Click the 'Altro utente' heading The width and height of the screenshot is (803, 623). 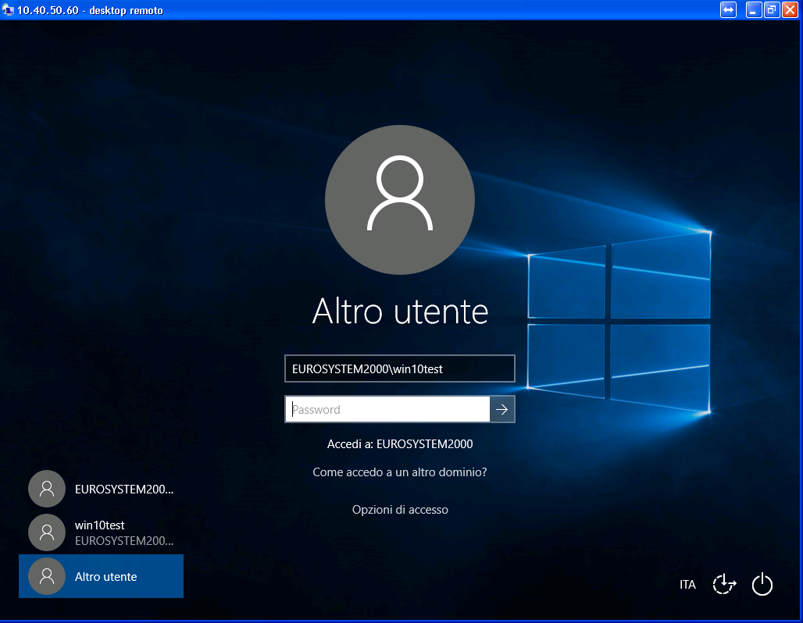(x=400, y=311)
